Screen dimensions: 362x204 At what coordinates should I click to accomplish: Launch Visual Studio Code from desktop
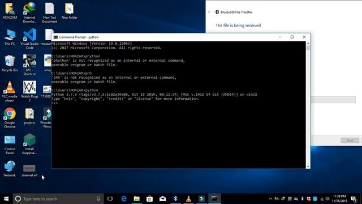click(29, 39)
